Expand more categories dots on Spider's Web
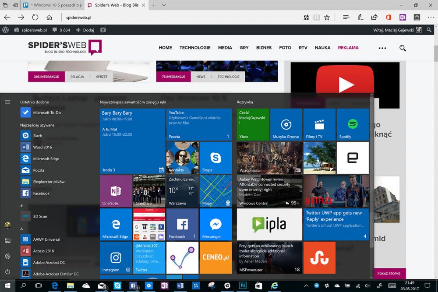 click(382, 48)
